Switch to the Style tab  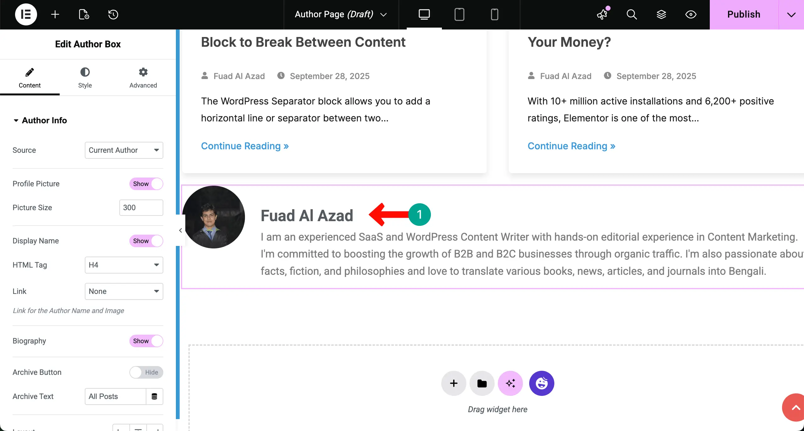[x=85, y=78]
